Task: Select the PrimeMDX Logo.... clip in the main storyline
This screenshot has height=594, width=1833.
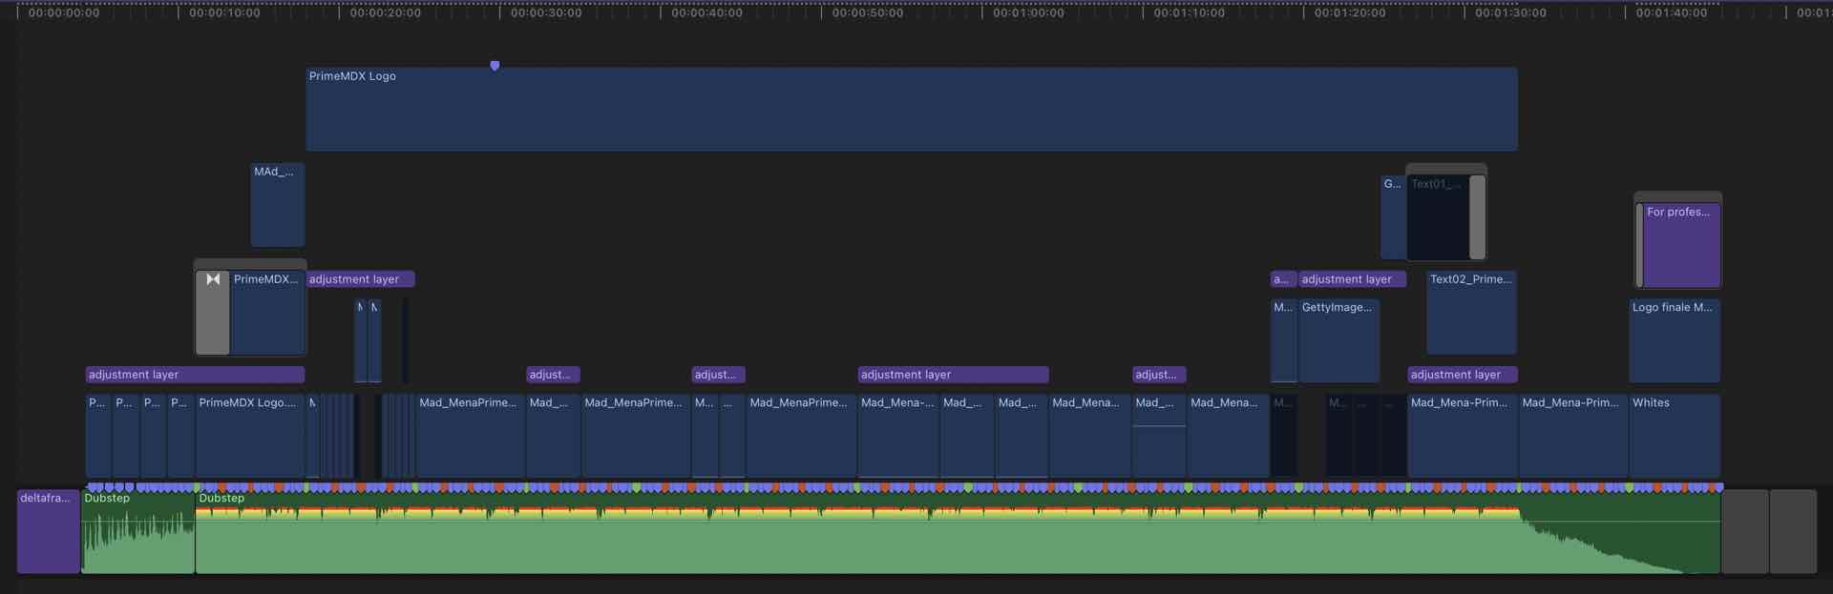Action: tap(250, 436)
